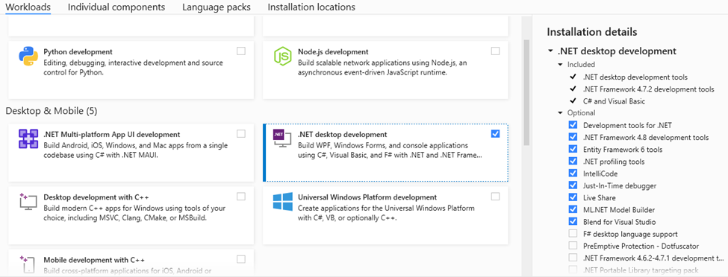Click the Universal Windows Platform icon

(x=282, y=202)
